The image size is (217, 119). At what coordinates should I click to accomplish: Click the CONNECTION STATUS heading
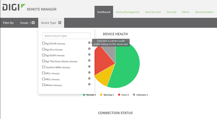click(x=115, y=113)
